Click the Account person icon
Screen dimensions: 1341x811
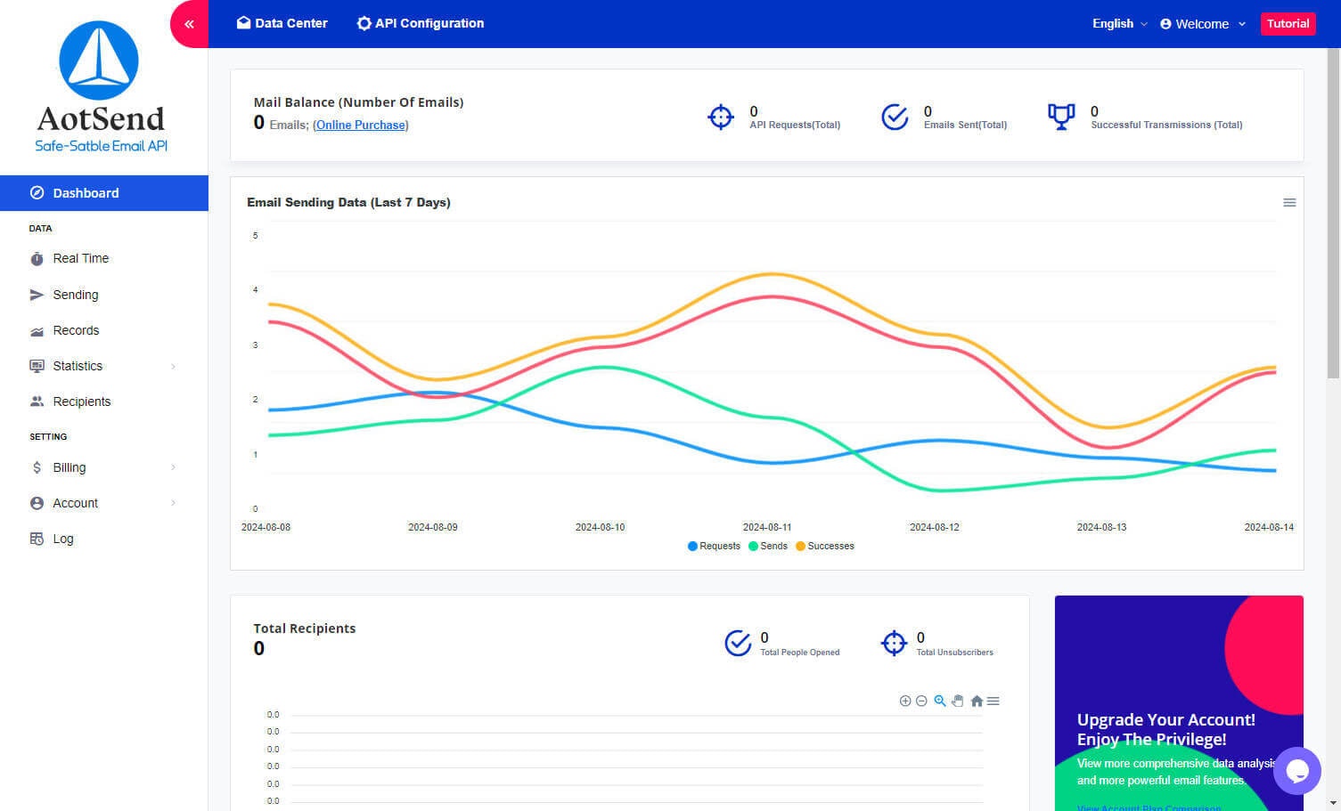coord(37,503)
